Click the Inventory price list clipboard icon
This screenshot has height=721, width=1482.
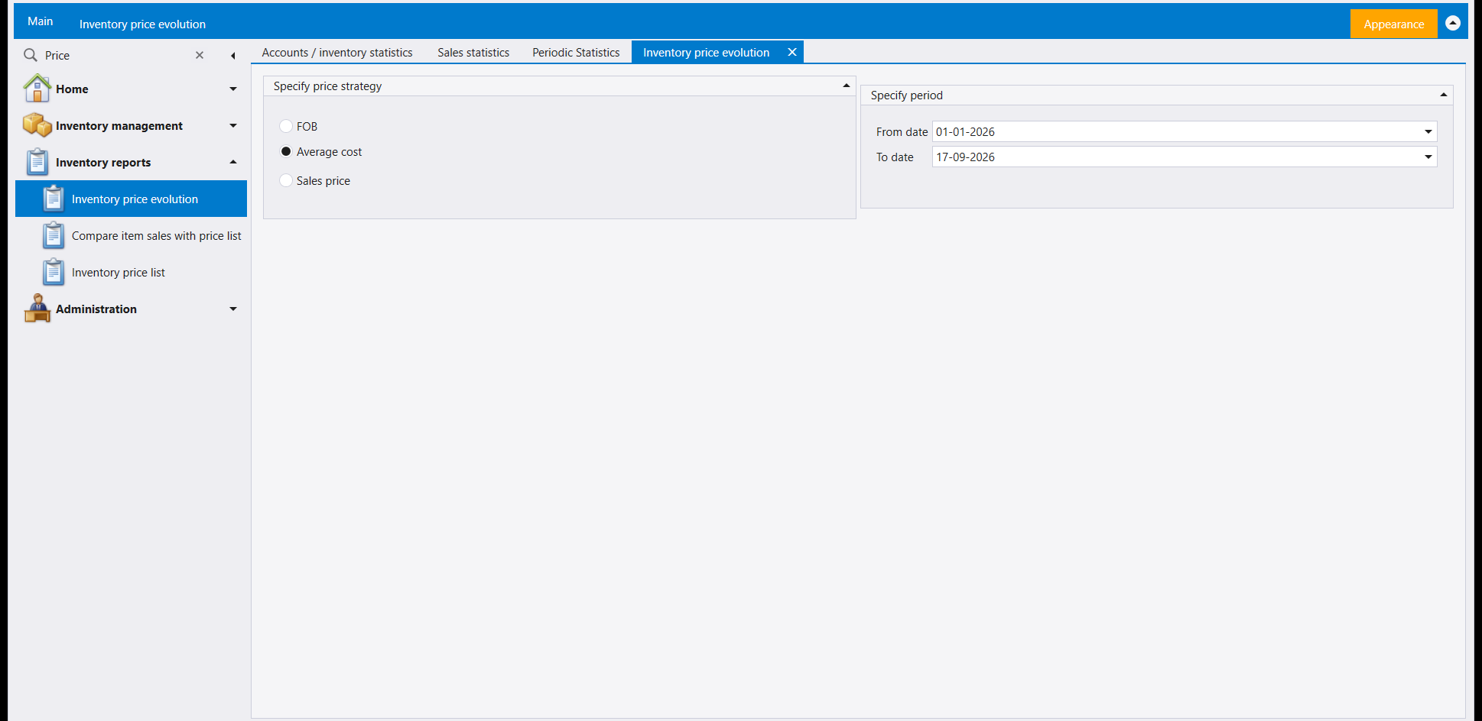point(54,272)
